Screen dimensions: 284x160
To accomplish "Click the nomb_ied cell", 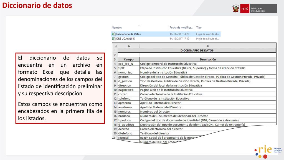I will (x=129, y=72).
